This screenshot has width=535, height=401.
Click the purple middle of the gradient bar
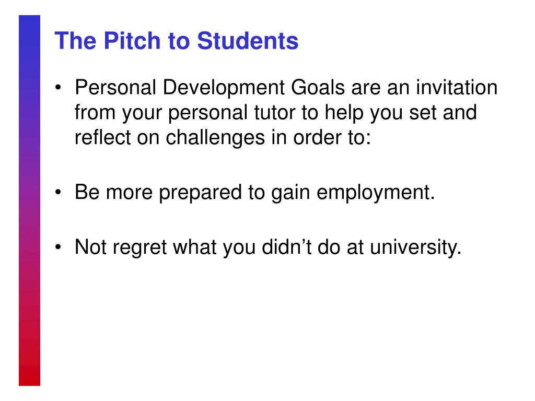coord(29,200)
